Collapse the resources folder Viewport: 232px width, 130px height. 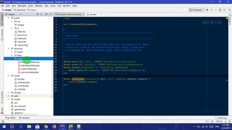point(8,48)
